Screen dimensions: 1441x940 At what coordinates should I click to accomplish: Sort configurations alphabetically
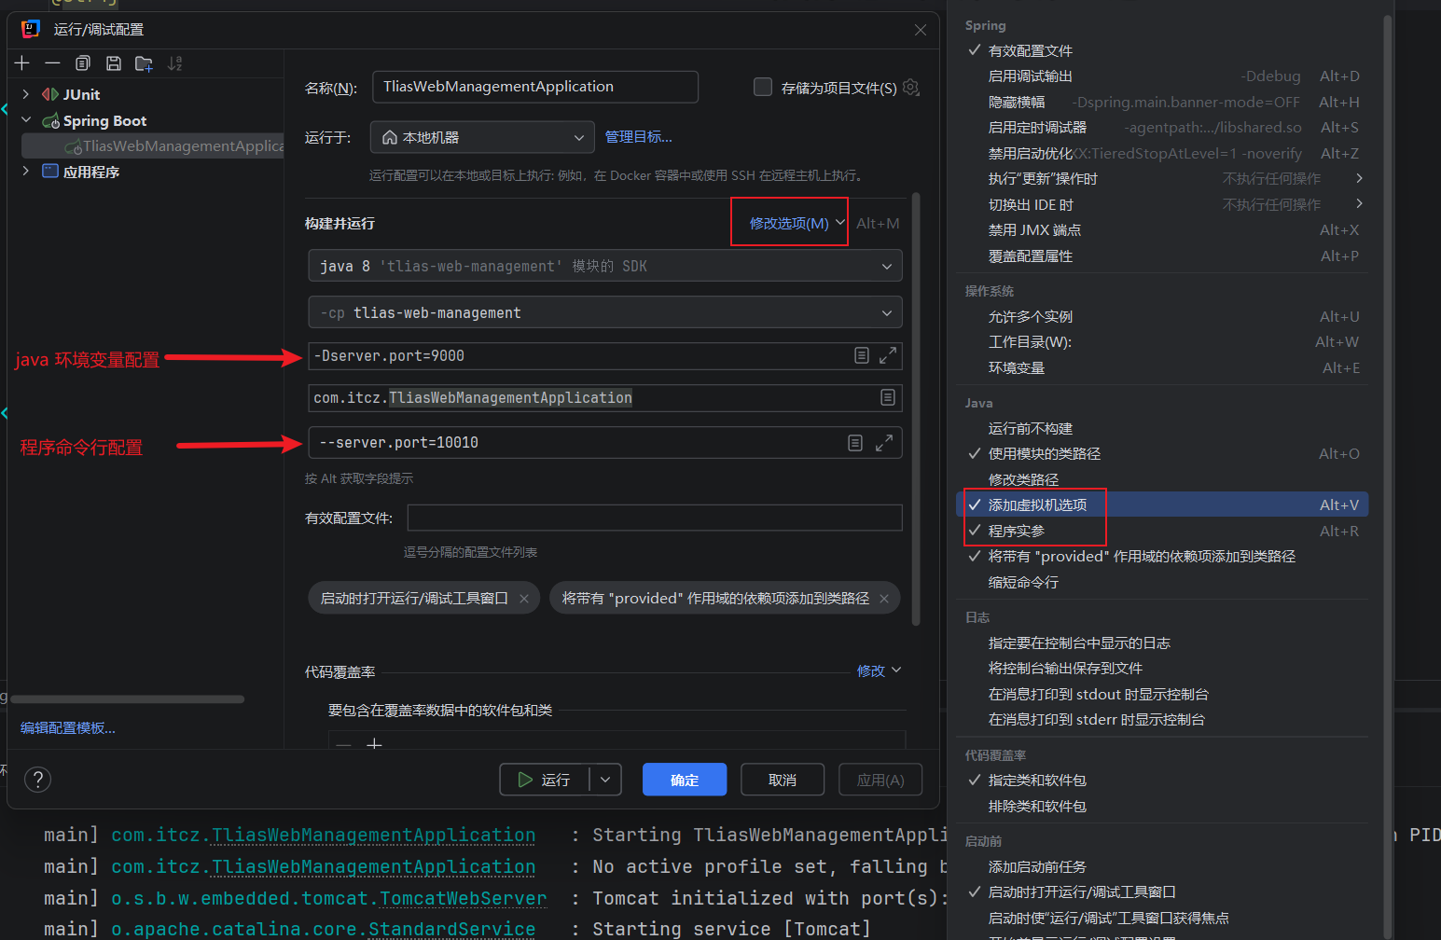(174, 63)
